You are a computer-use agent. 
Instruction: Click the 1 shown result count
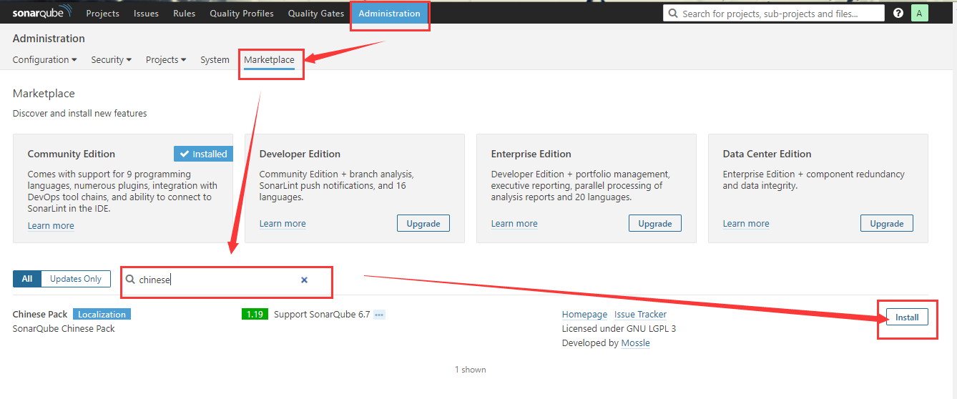pyautogui.click(x=471, y=370)
